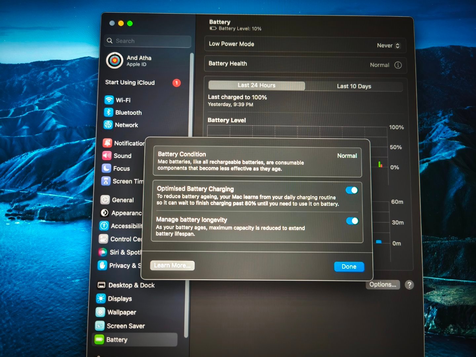This screenshot has width=476, height=357.
Task: Open the question mark help button
Action: (x=409, y=285)
